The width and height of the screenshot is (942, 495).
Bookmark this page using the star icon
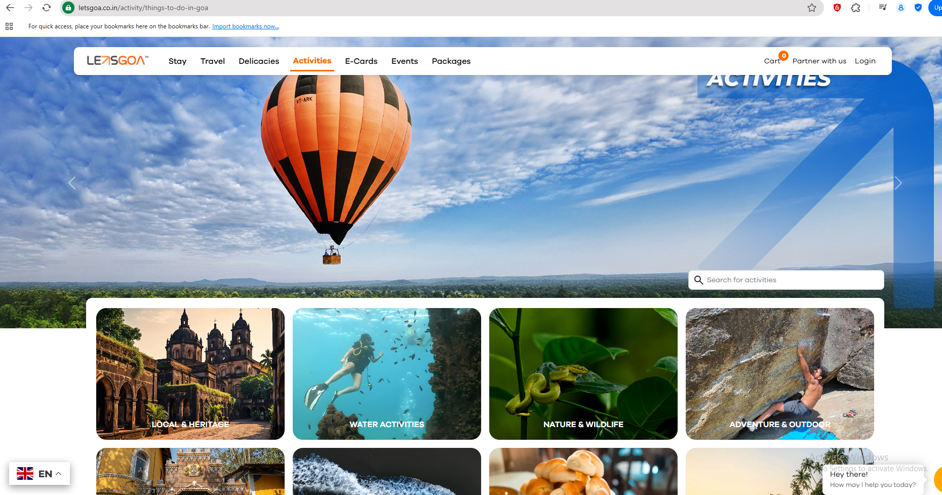pyautogui.click(x=812, y=8)
